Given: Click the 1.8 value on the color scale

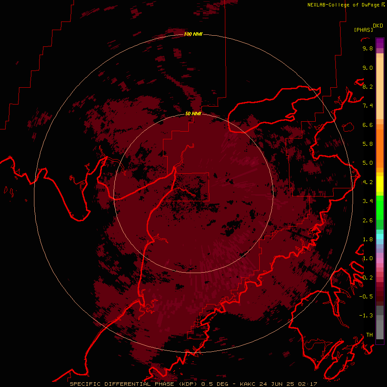Looking at the screenshot, I should point(368,240).
